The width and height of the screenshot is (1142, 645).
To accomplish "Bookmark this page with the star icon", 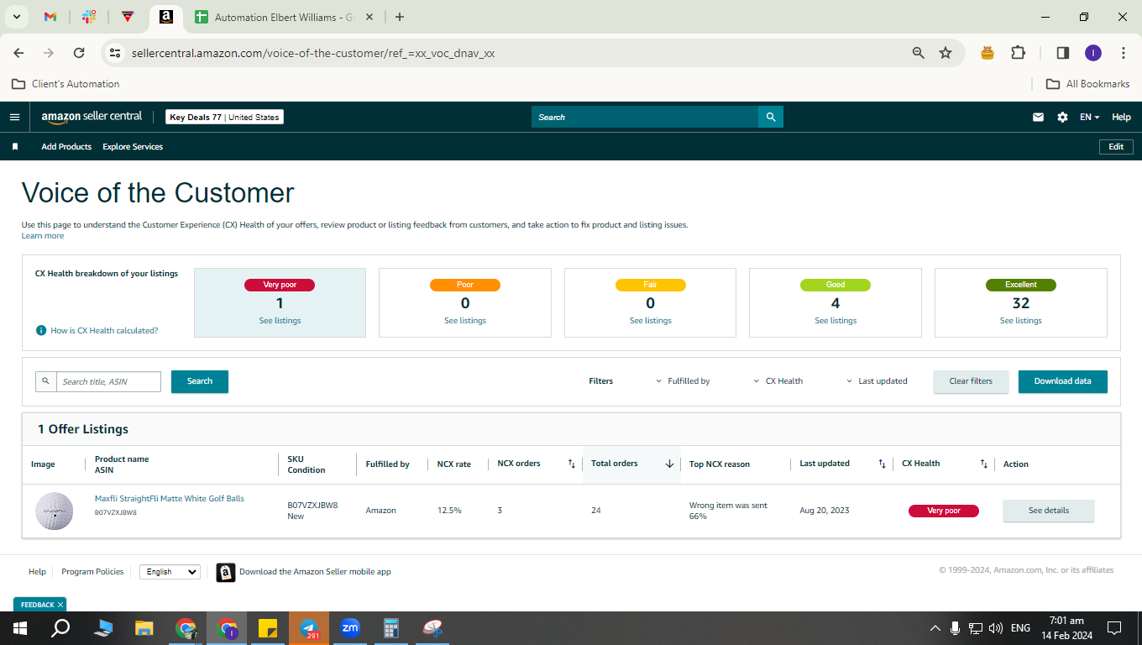I will coord(946,53).
